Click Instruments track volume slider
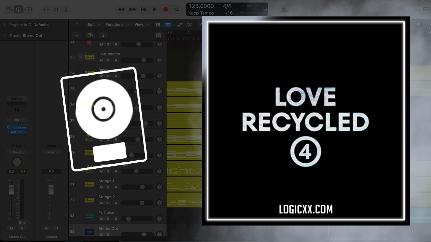This screenshot has width=431, height=242. pos(136,60)
